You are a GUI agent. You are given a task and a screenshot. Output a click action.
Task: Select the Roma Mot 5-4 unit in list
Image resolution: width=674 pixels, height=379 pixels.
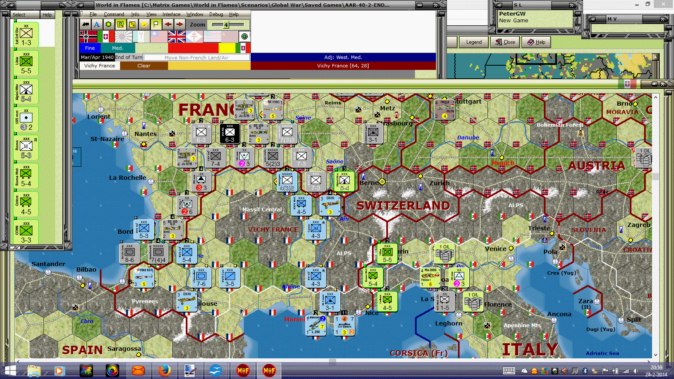(26, 176)
